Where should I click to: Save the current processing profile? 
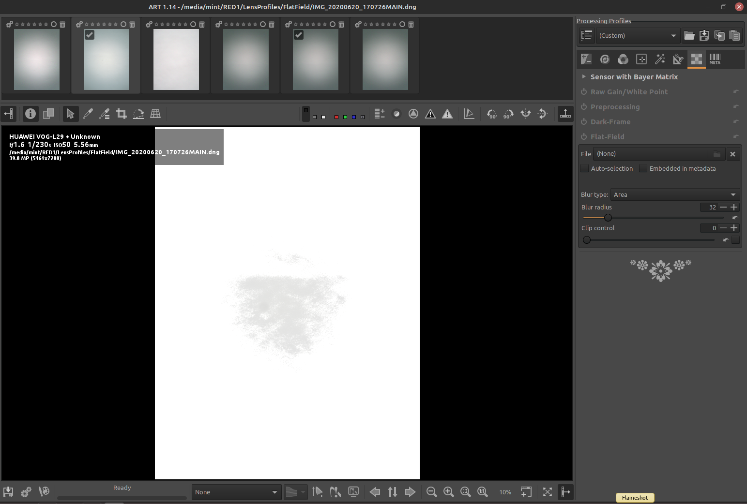point(704,35)
